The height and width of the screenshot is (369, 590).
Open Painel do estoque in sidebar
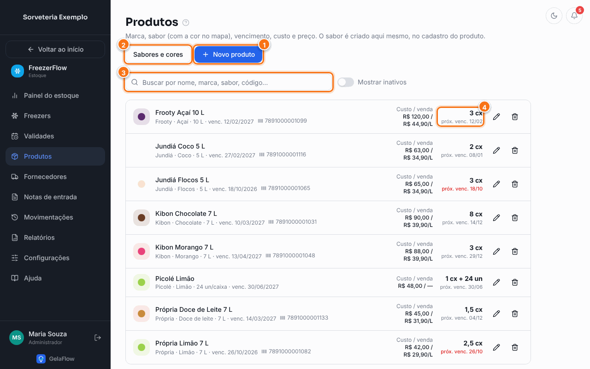pyautogui.click(x=55, y=95)
